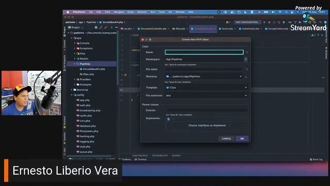Image resolution: width=330 pixels, height=186 pixels.
Task: Open the PhpStorm application menu
Action: pos(79,12)
